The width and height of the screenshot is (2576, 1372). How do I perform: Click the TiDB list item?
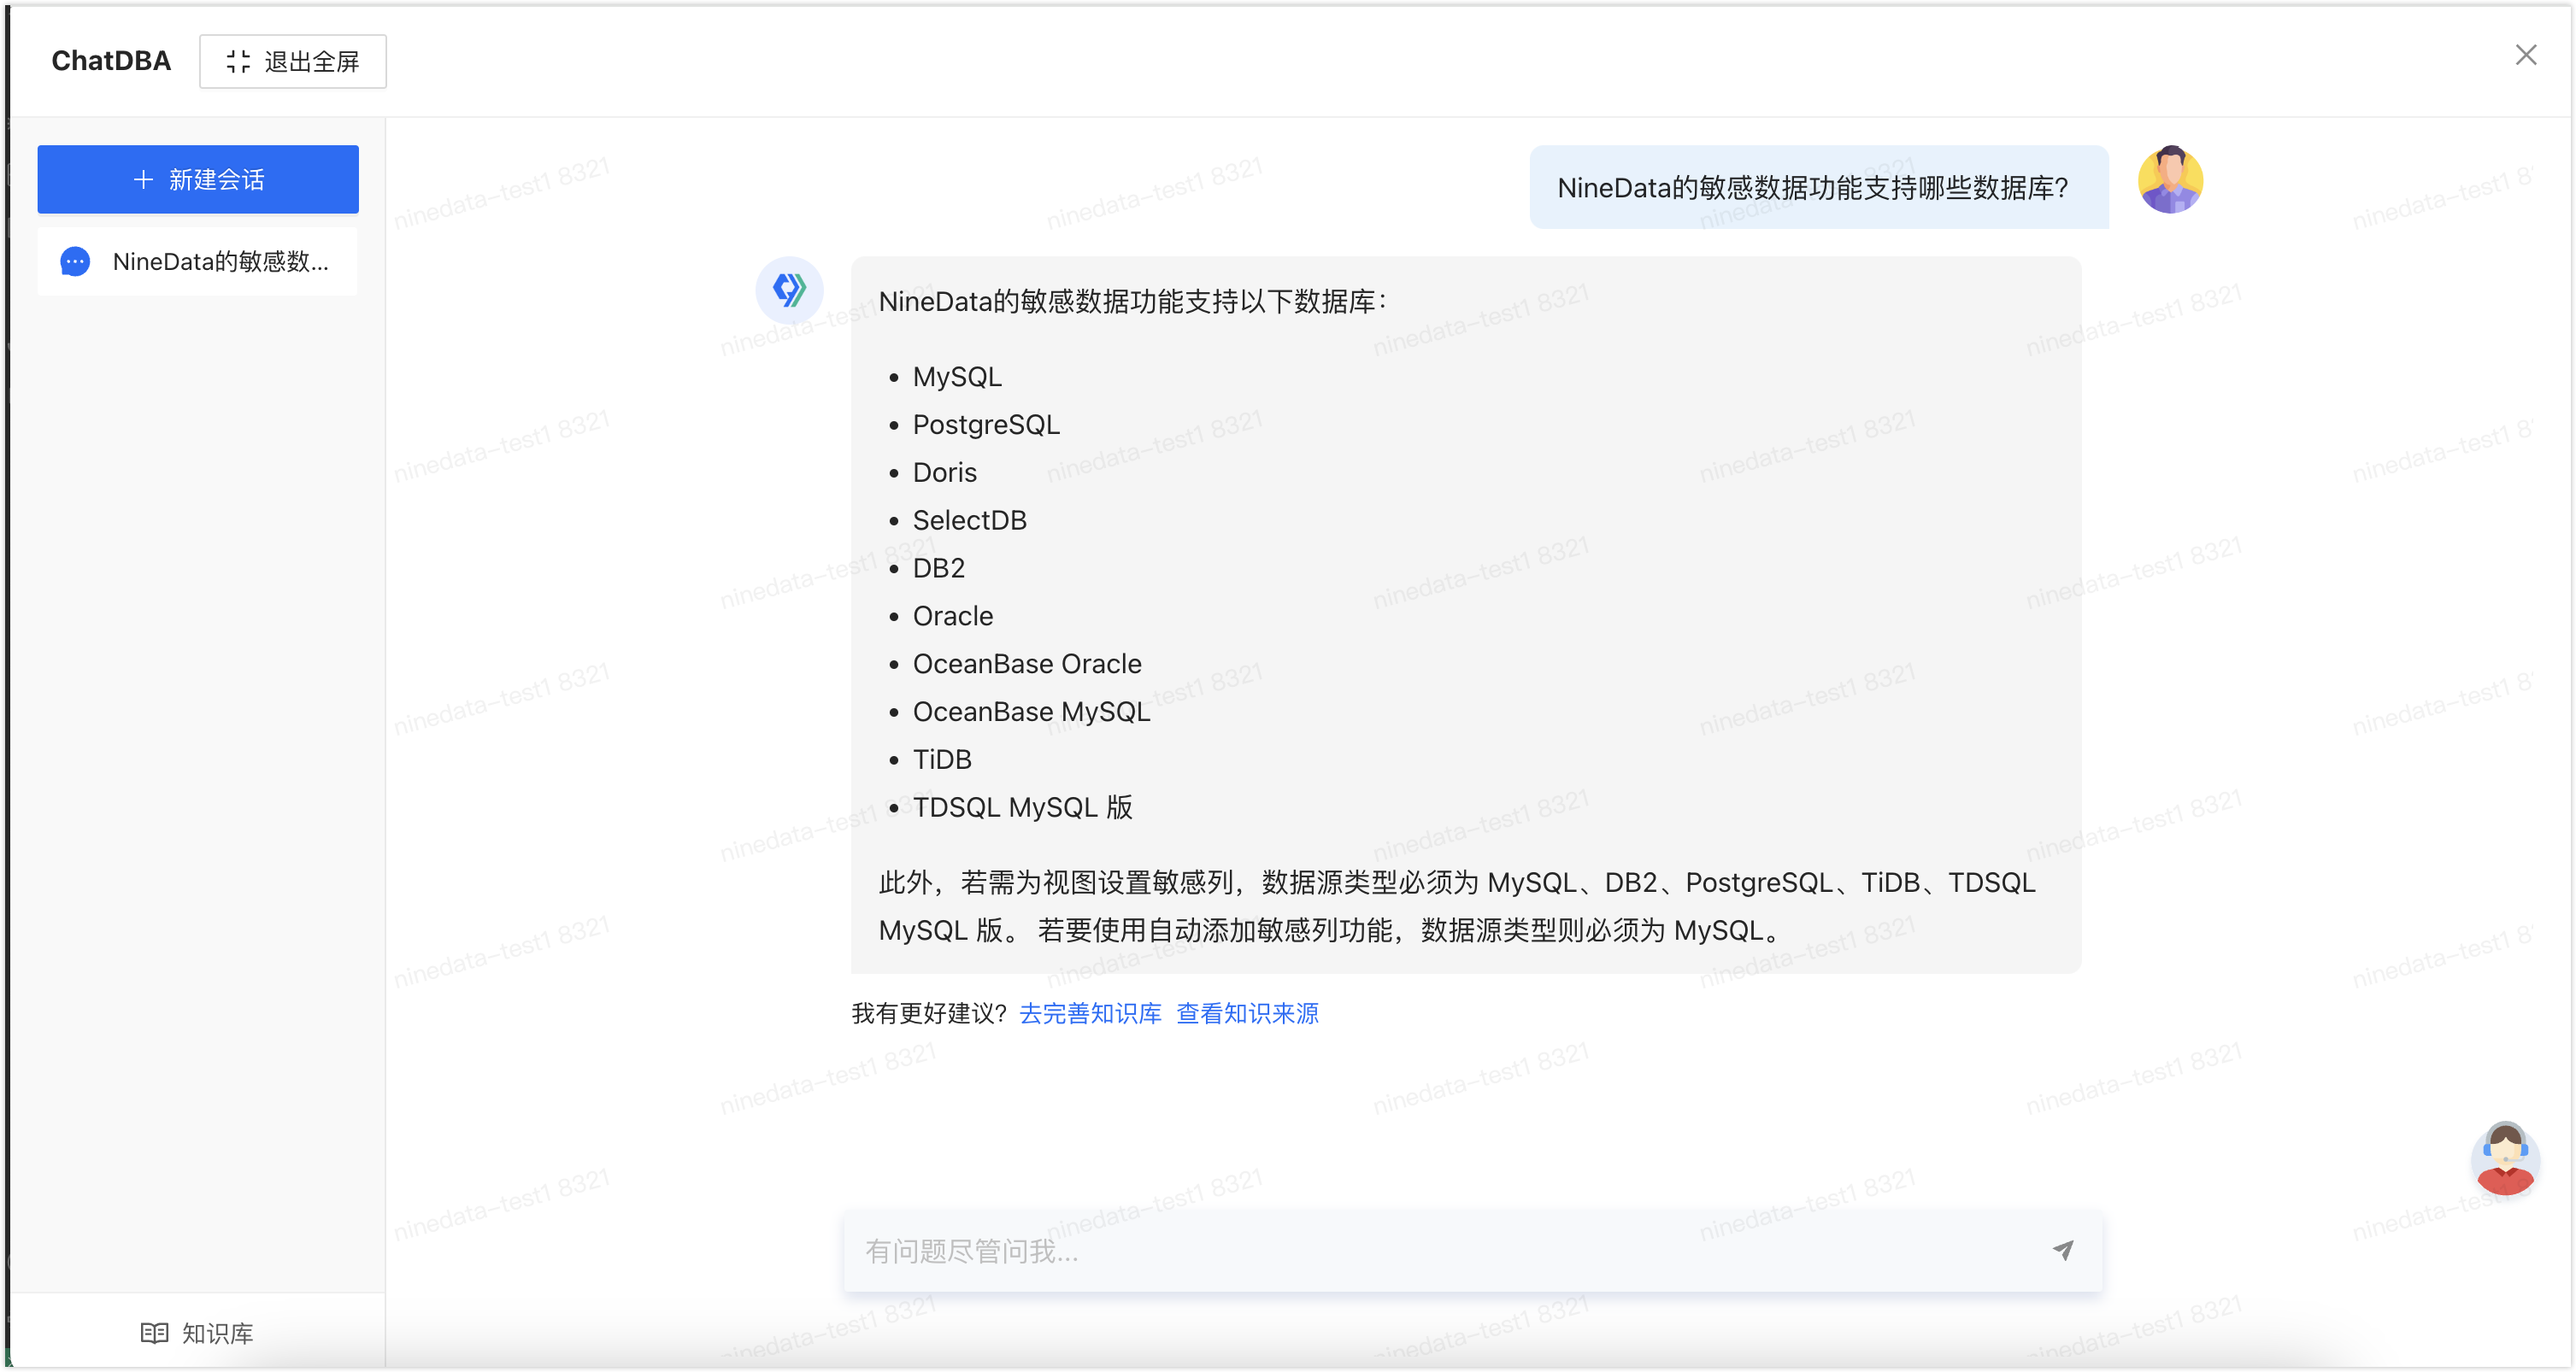(942, 760)
